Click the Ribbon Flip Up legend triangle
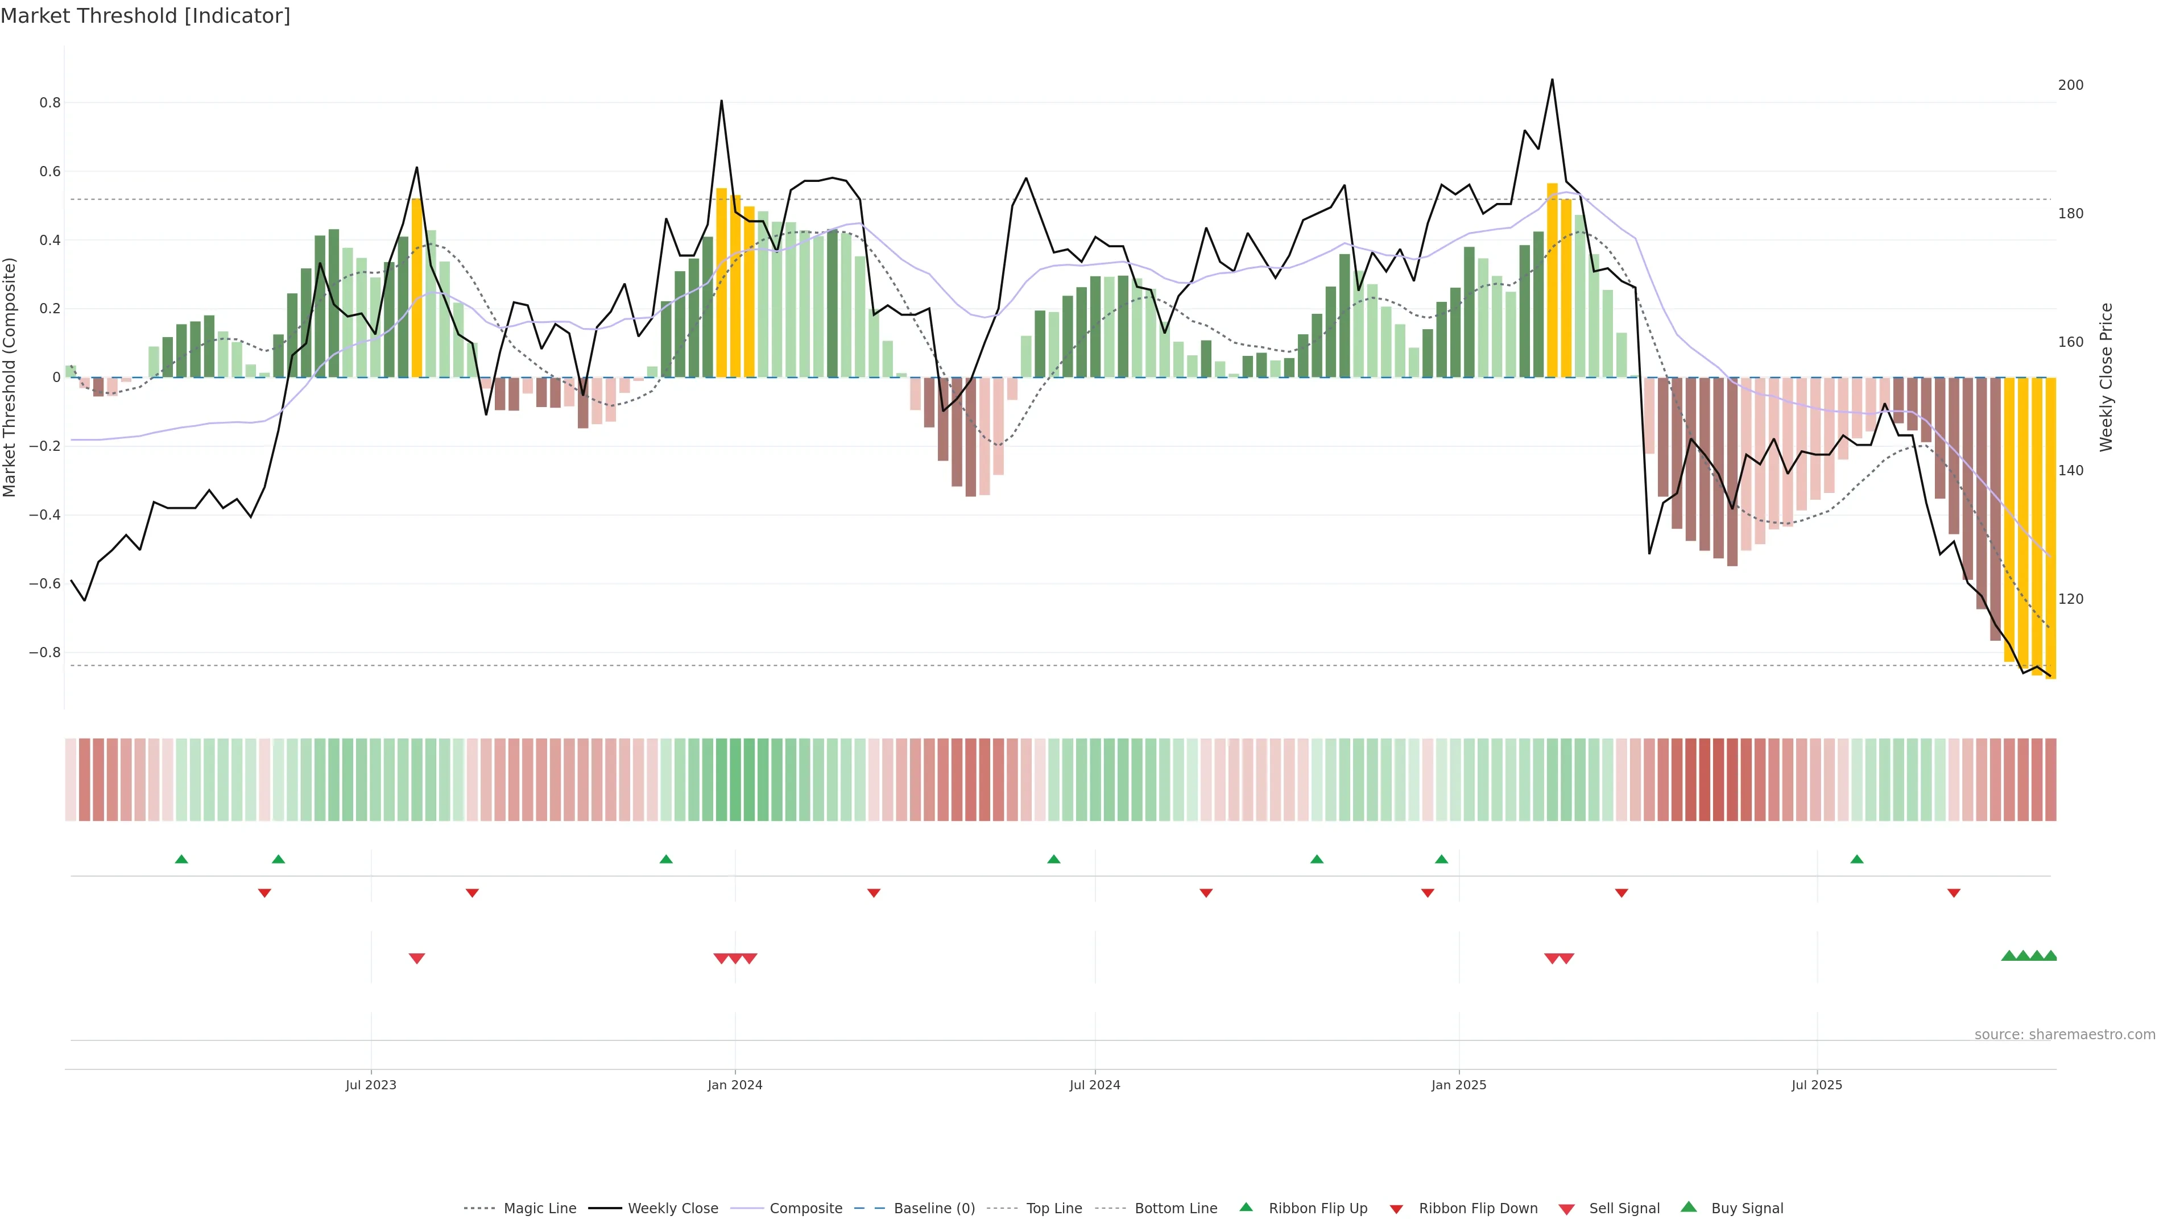 click(1246, 1207)
